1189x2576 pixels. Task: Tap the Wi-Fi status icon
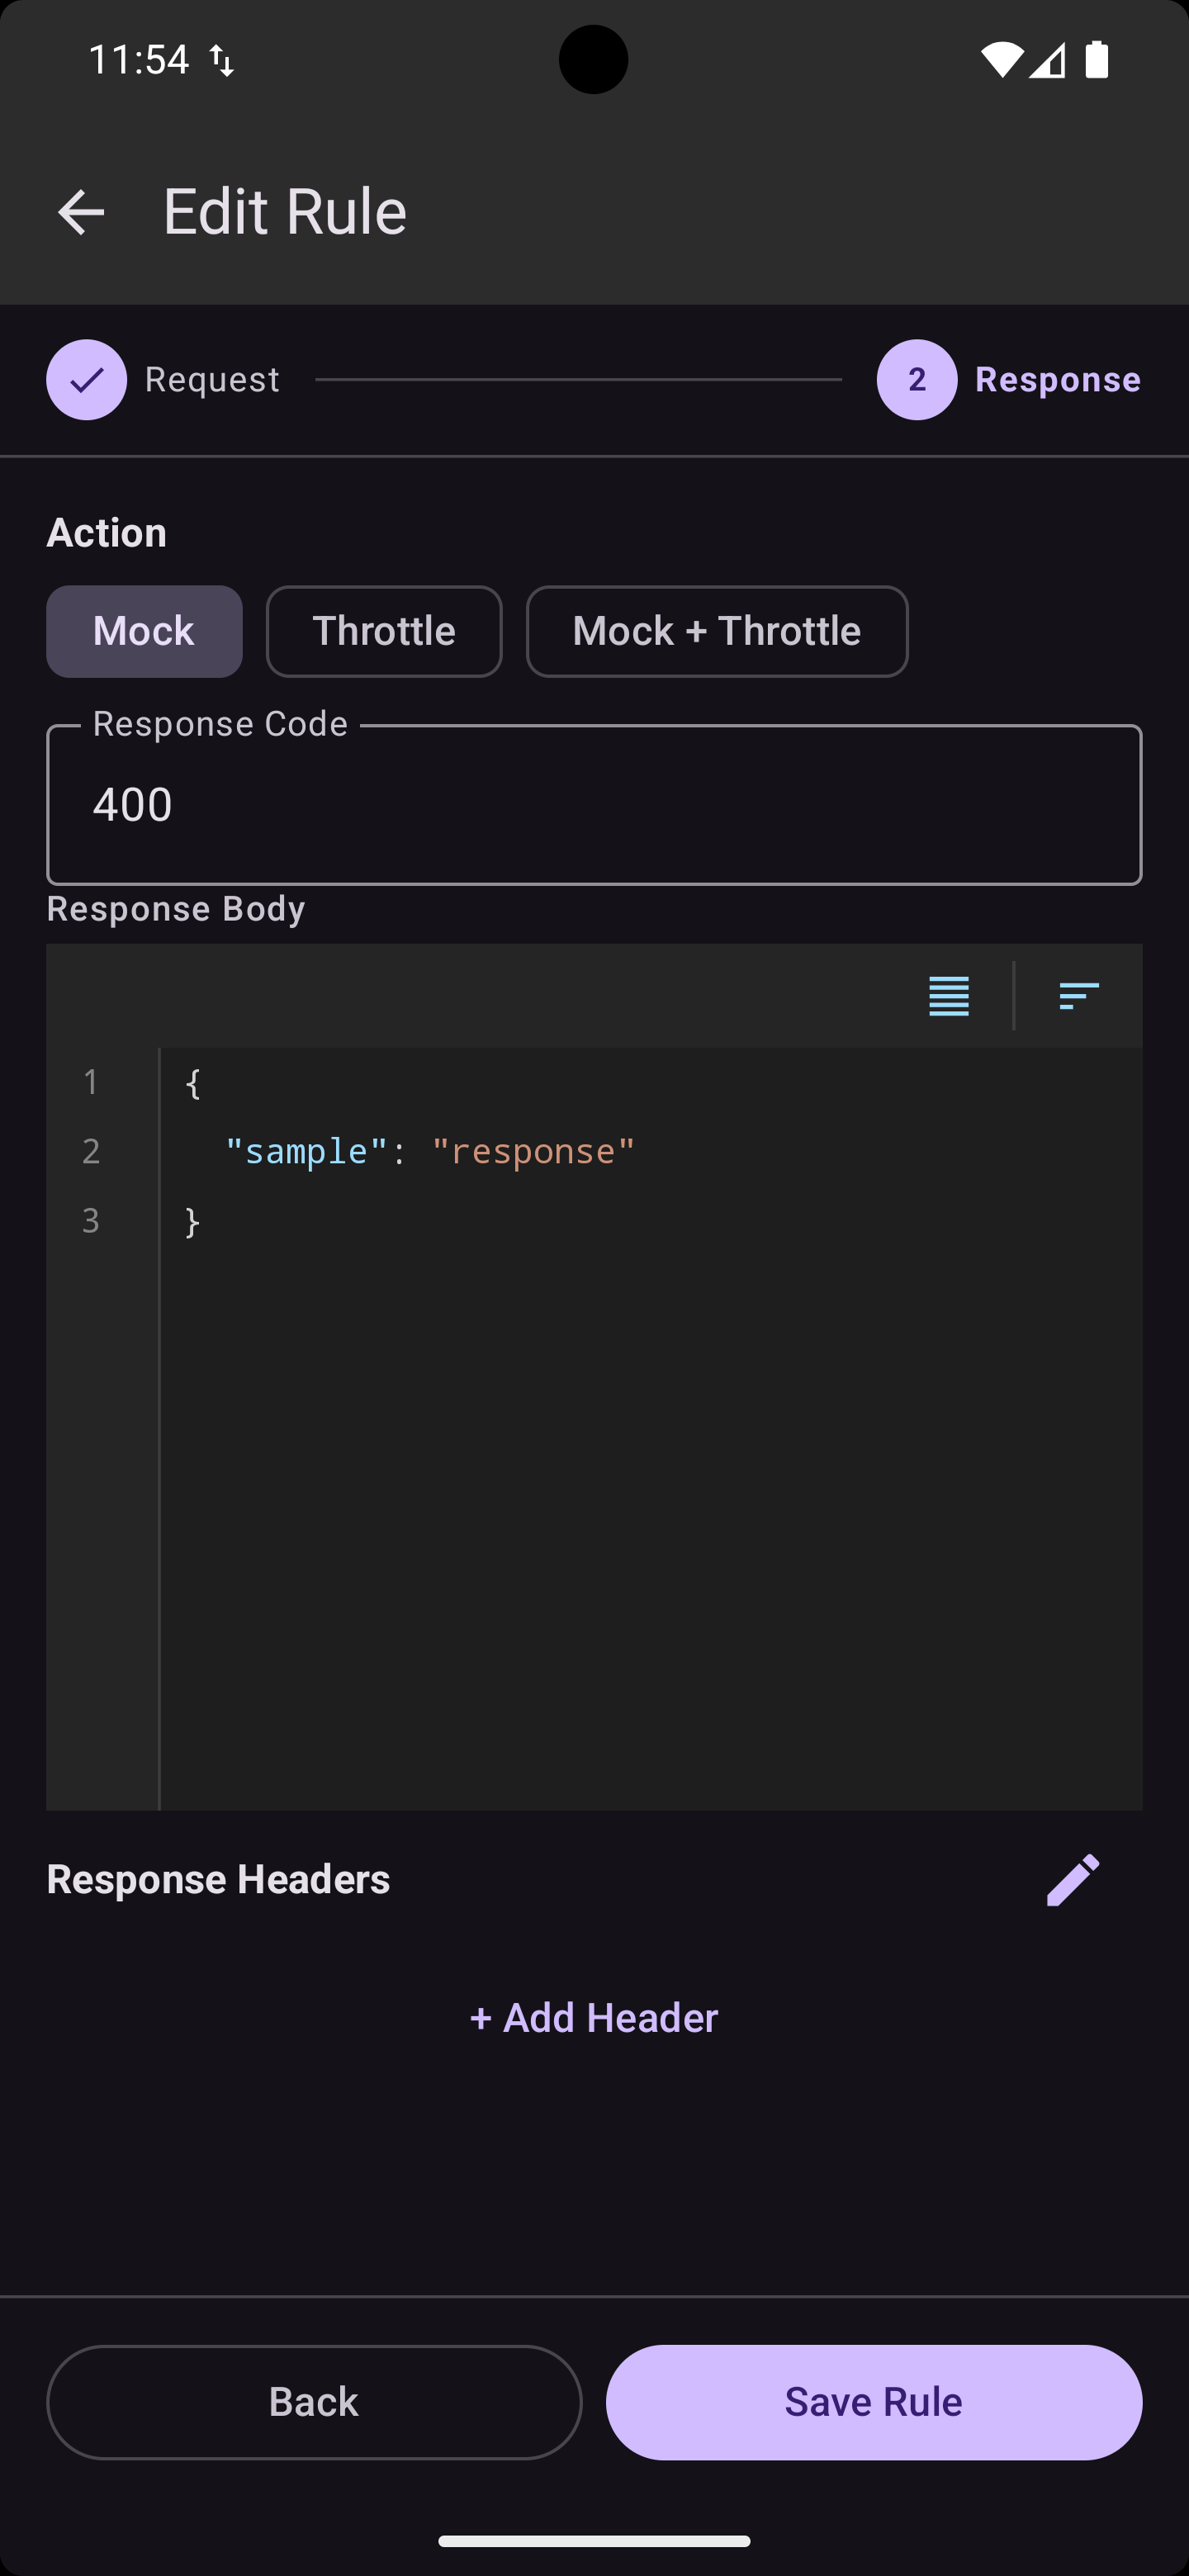coord(1001,60)
